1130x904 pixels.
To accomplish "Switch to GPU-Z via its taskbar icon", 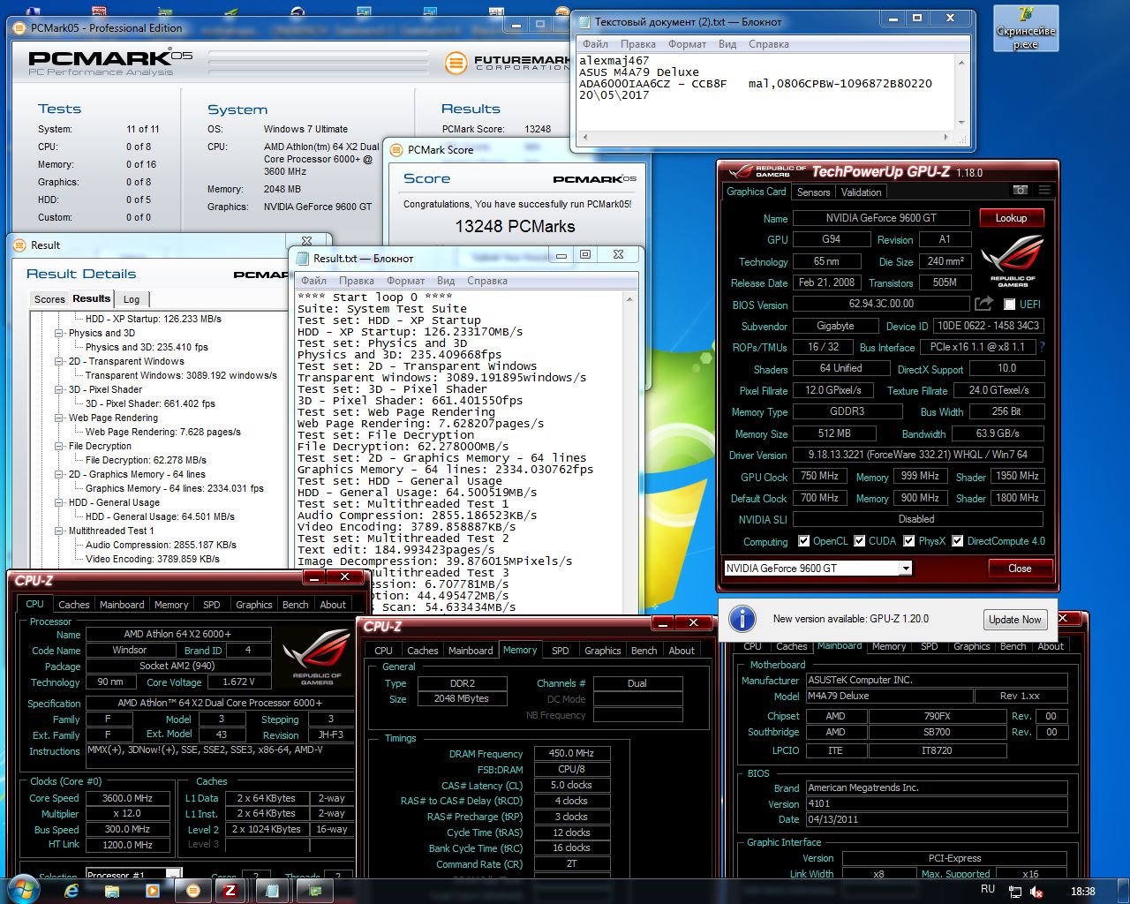I will pyautogui.click(x=314, y=891).
